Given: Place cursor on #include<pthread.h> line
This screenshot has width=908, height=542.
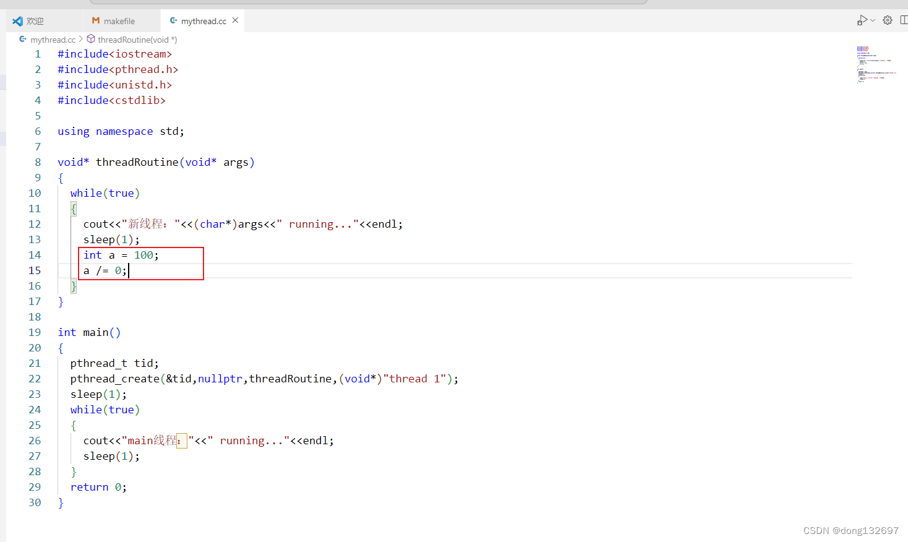Looking at the screenshot, I should [118, 69].
